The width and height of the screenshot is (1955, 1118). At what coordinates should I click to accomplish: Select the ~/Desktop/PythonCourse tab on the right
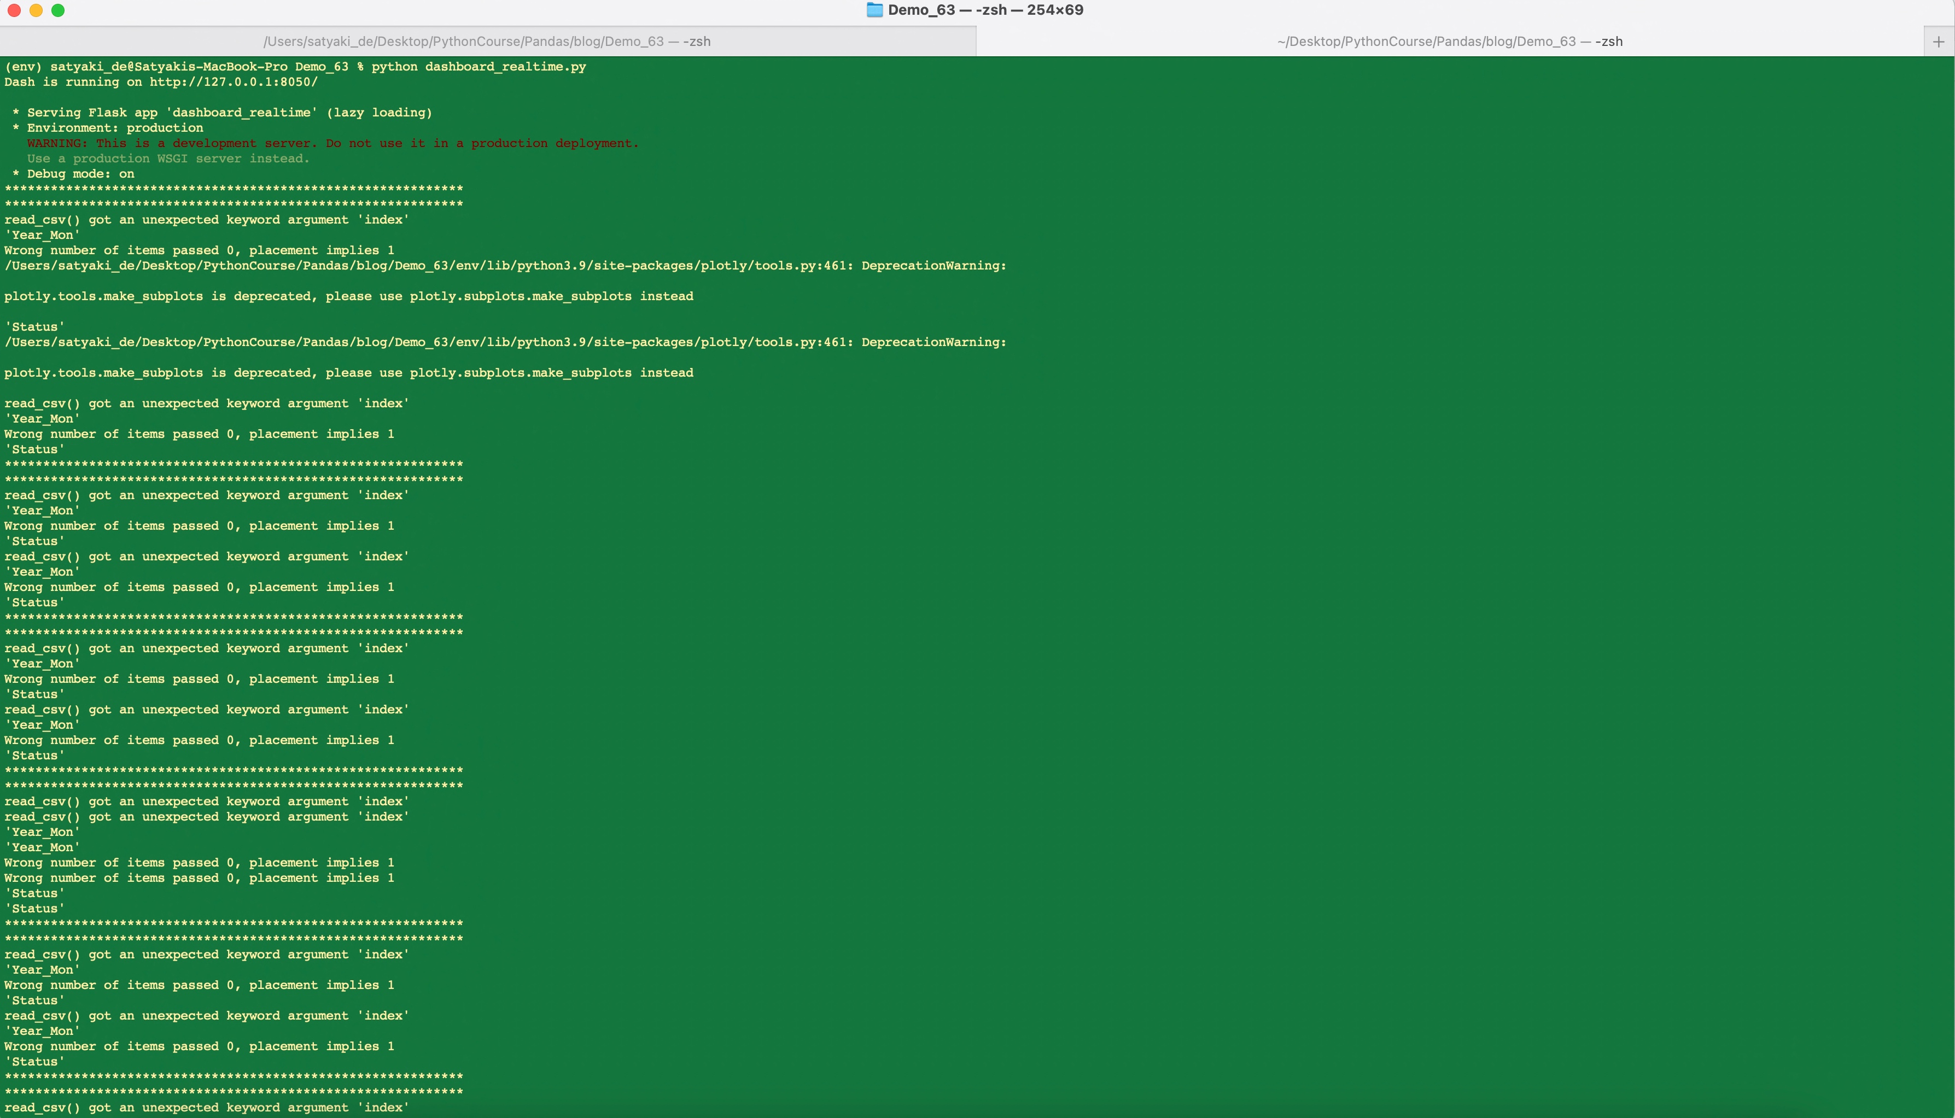[x=1449, y=42]
